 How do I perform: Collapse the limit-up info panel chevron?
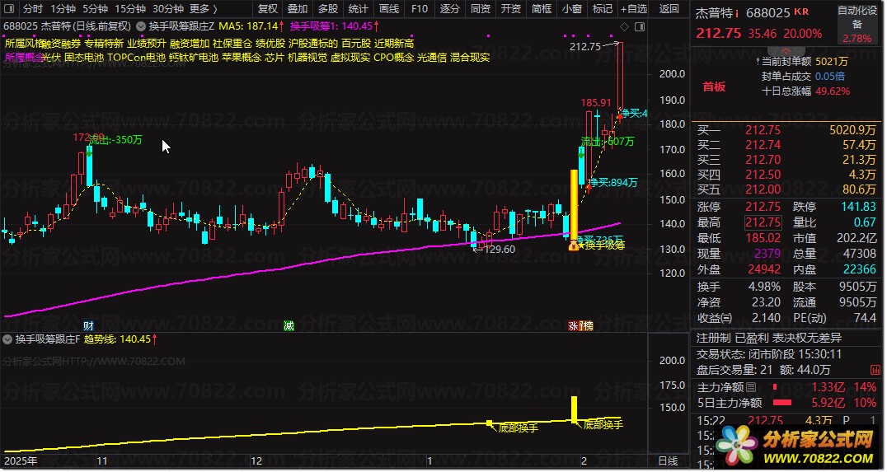pos(784,51)
